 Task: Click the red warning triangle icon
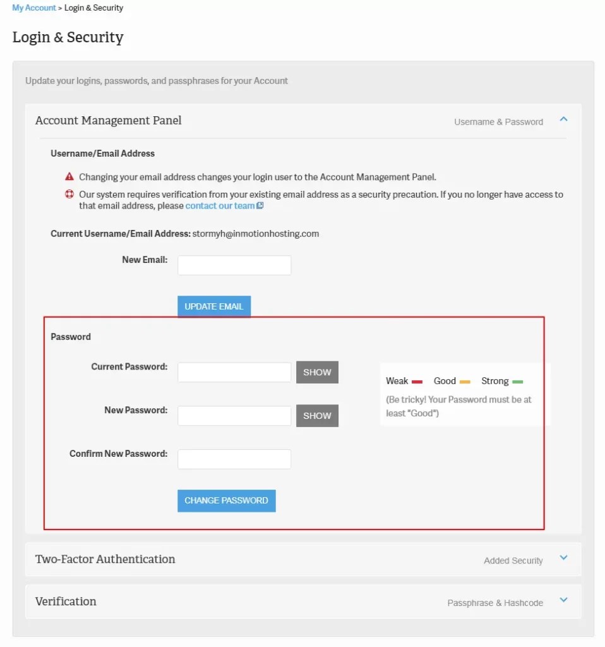[x=69, y=177]
